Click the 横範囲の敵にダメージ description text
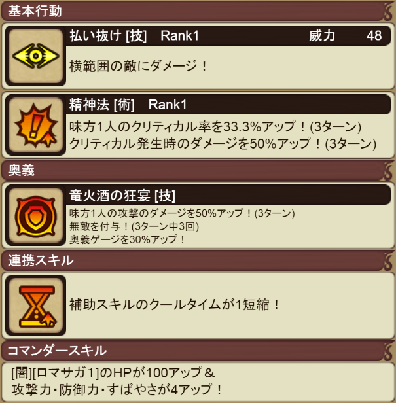The image size is (396, 403). 138,66
